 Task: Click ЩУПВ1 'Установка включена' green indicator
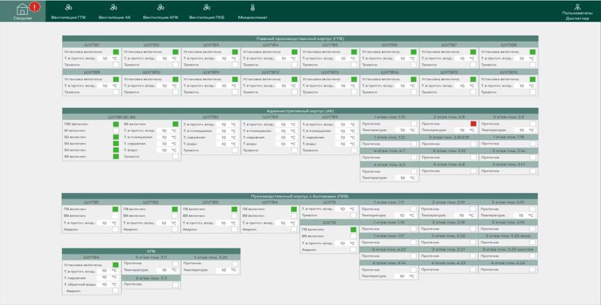coord(115,52)
